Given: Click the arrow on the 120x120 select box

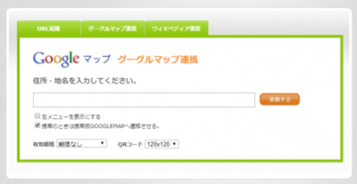Looking at the screenshot, I should click(x=174, y=144).
